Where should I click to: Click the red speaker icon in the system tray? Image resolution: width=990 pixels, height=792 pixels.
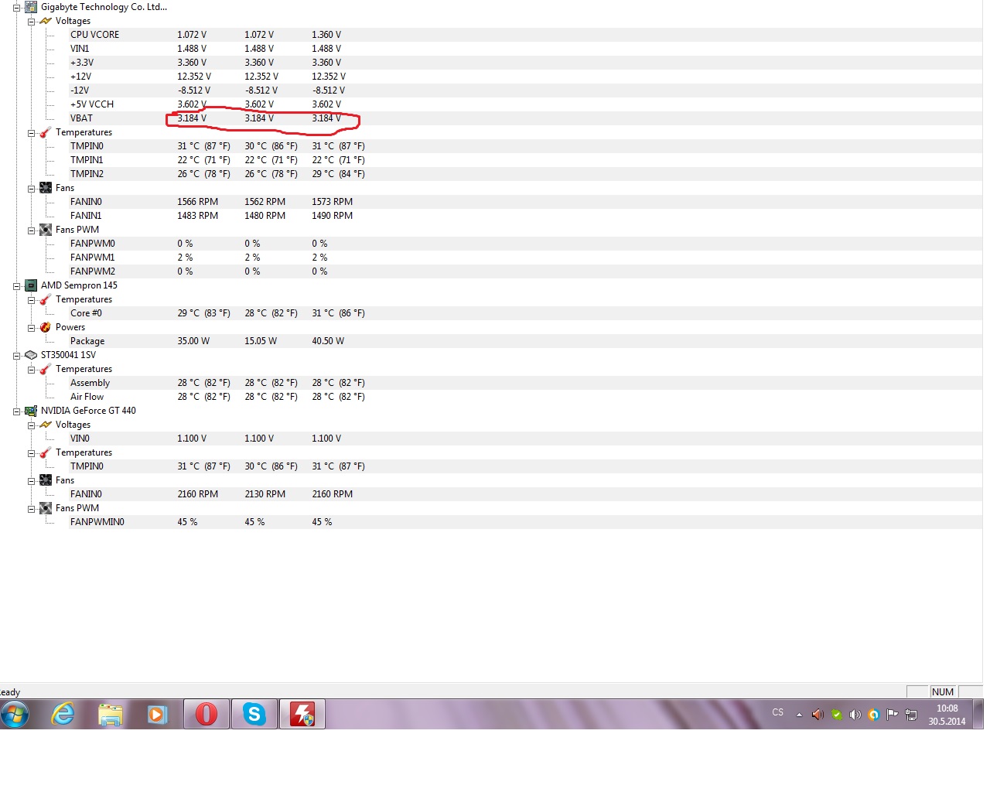pos(818,715)
